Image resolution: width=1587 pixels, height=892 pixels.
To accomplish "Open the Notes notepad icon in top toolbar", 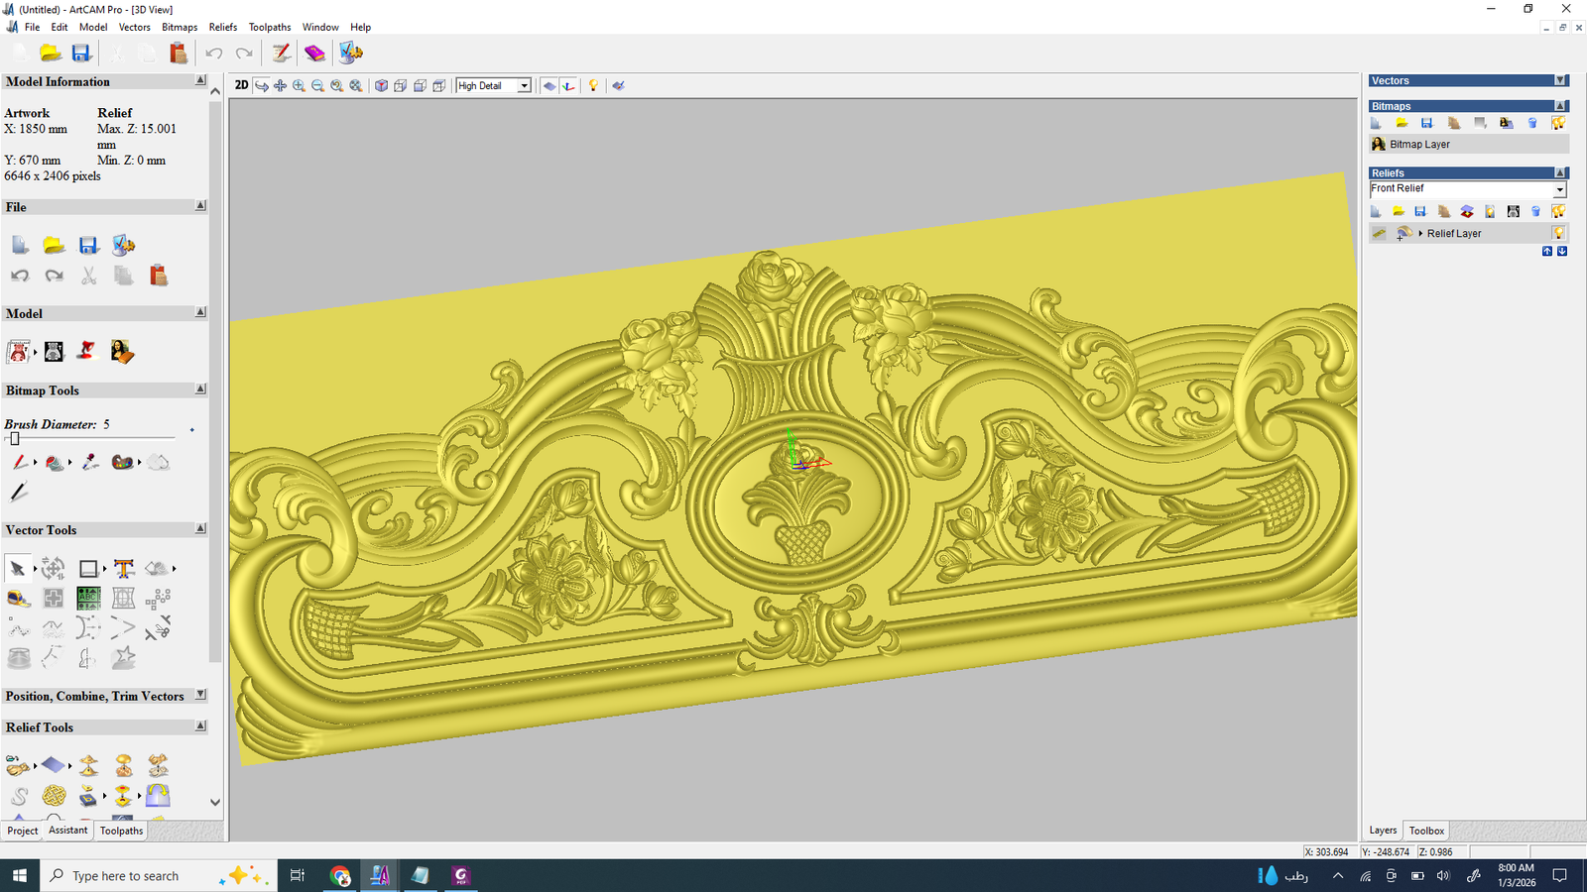I will coord(282,54).
